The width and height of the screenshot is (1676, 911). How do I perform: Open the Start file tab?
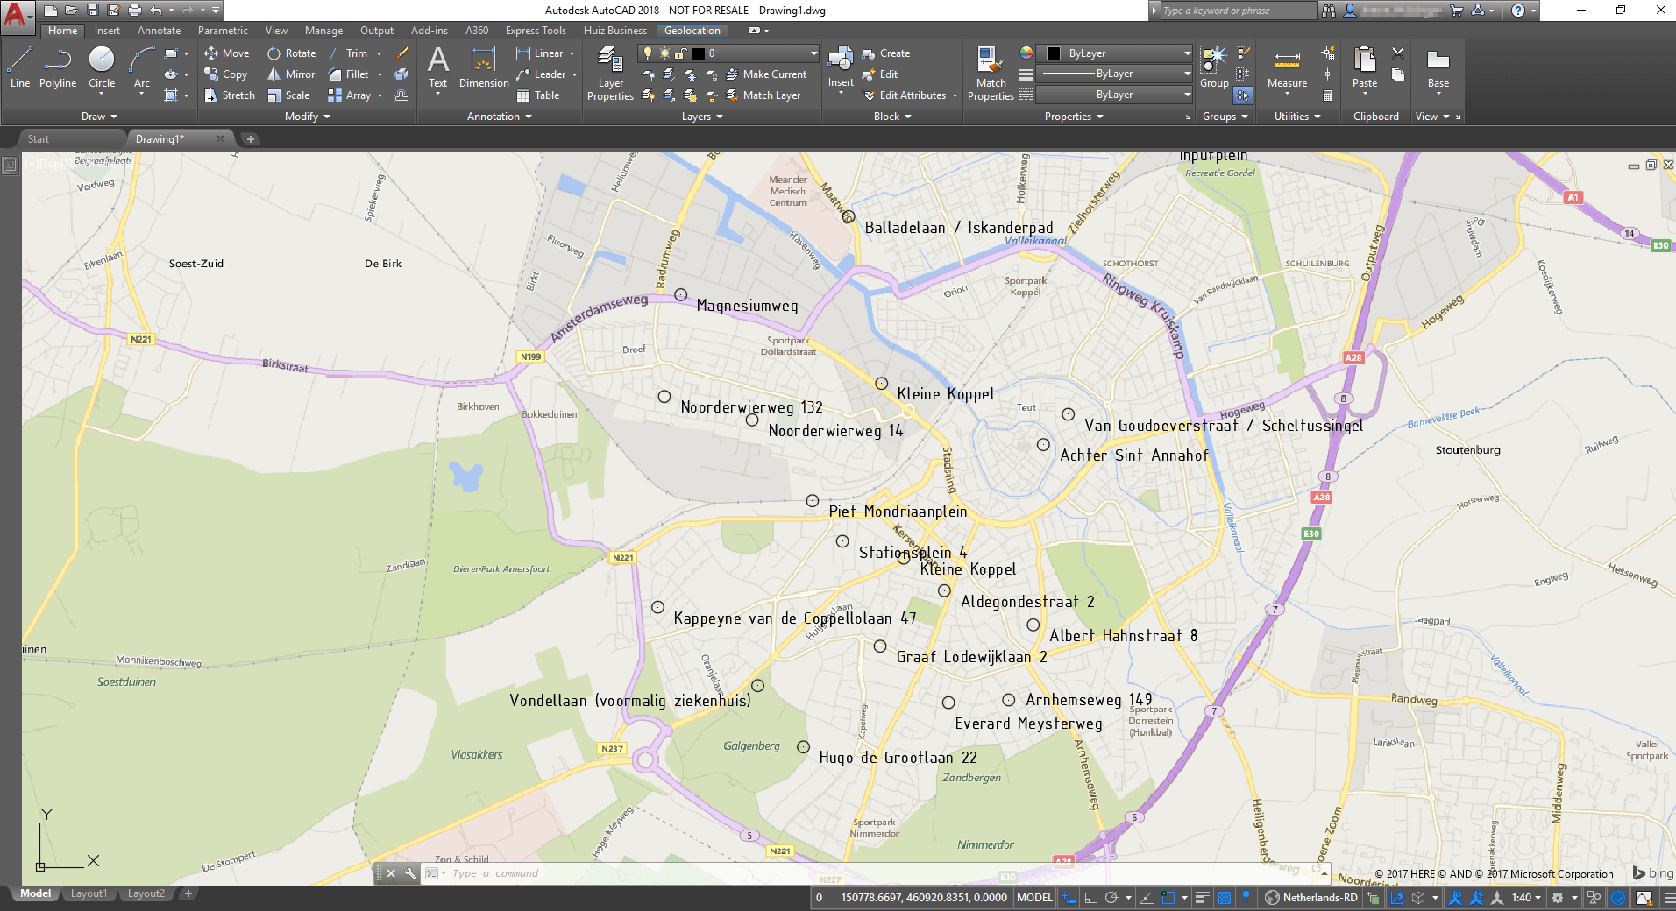coord(39,139)
